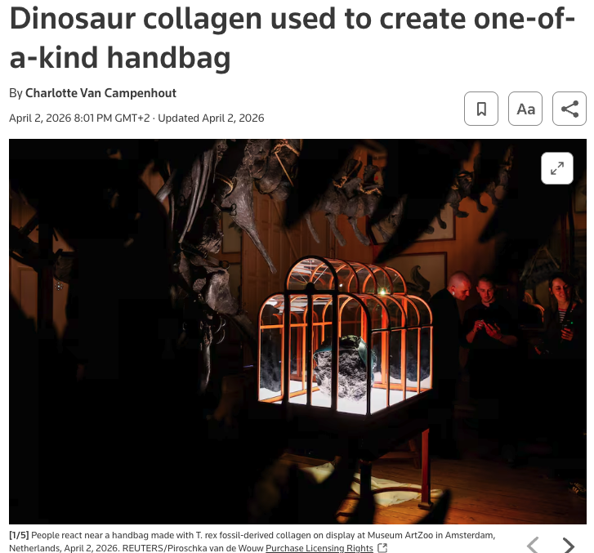
Task: Expand the photo to fullscreen view
Action: point(557,168)
